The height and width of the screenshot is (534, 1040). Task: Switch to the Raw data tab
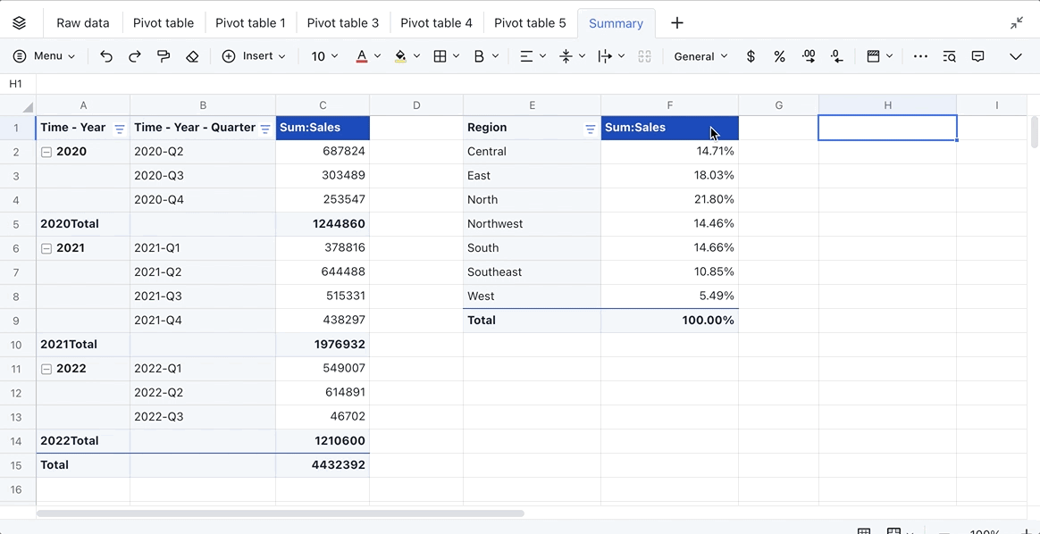(x=83, y=23)
